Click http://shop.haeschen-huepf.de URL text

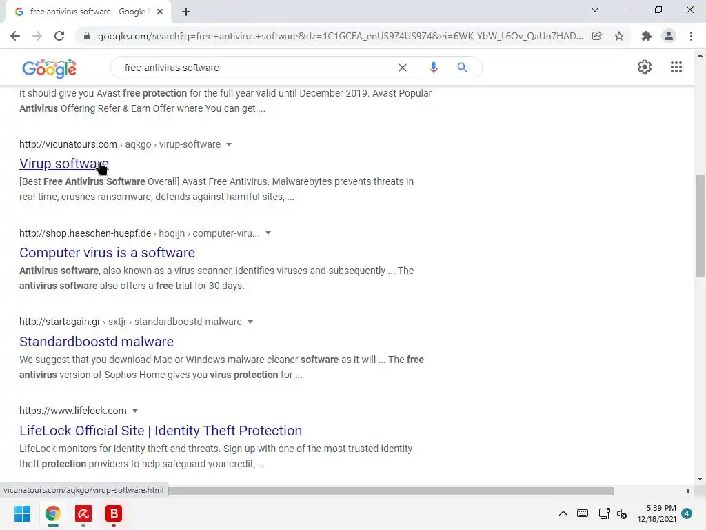pos(85,233)
